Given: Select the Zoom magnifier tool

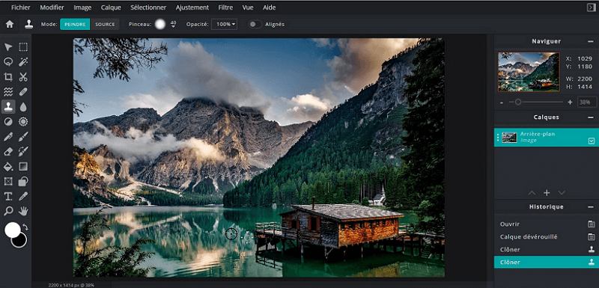Looking at the screenshot, I should tap(8, 211).
